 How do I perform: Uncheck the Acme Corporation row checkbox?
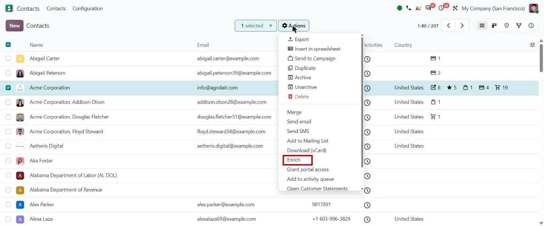pos(8,87)
